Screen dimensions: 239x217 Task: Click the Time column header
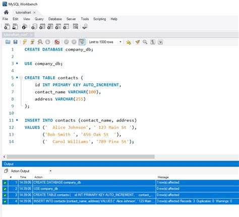[x=23, y=177]
